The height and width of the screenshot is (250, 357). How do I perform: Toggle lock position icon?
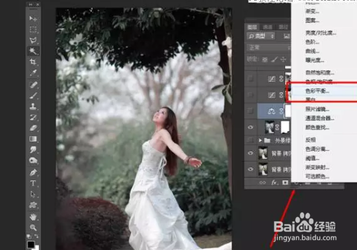point(283,60)
